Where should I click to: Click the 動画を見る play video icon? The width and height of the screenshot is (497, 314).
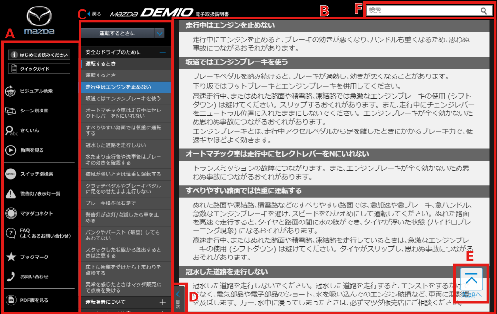click(11, 150)
